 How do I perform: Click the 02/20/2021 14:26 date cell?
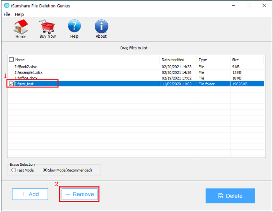pos(177,72)
